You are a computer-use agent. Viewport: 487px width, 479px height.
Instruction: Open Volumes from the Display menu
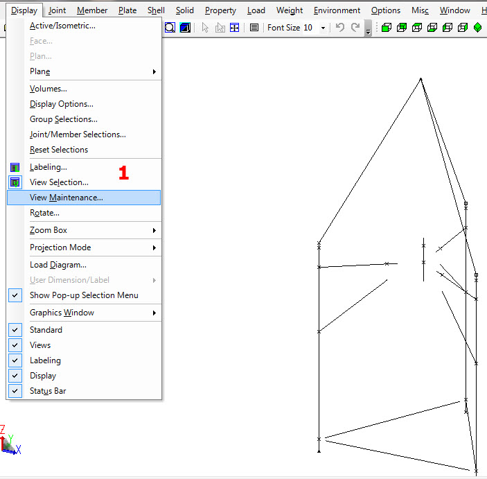tap(84, 89)
